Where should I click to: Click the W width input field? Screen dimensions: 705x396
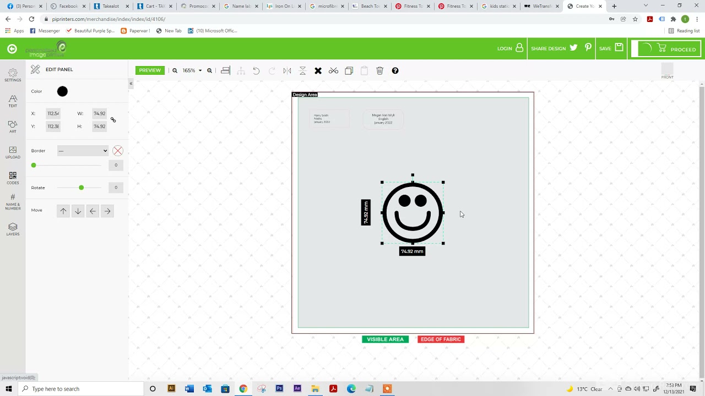click(99, 113)
